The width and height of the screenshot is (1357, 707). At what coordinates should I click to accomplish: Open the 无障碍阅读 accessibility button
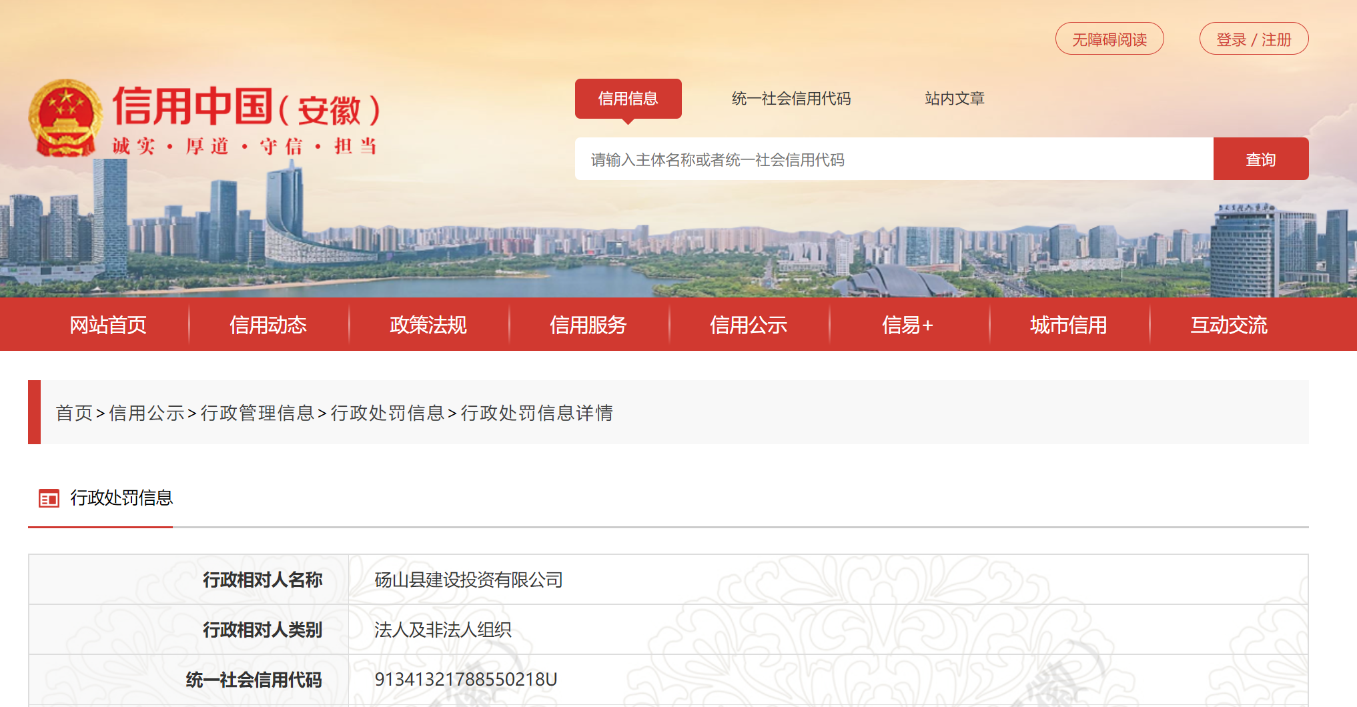(1109, 39)
